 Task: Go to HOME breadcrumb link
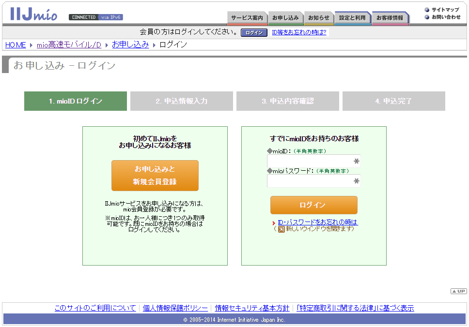coord(16,45)
